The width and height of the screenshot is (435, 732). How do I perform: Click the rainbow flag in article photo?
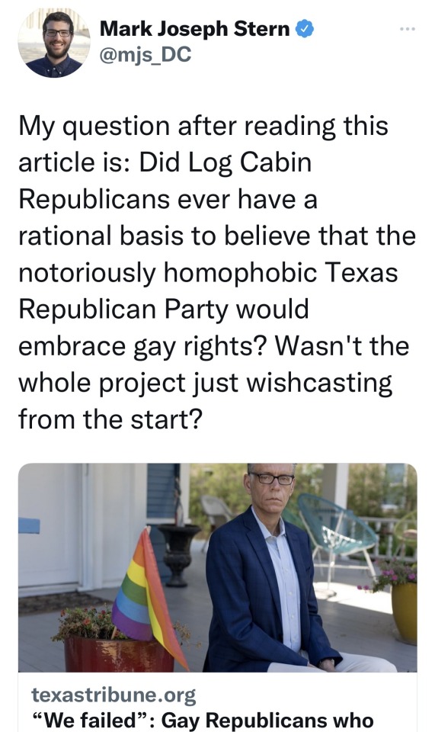coord(149,596)
